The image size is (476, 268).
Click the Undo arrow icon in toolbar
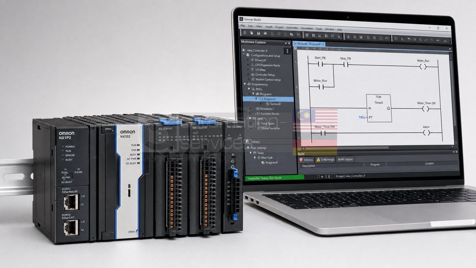(x=272, y=34)
